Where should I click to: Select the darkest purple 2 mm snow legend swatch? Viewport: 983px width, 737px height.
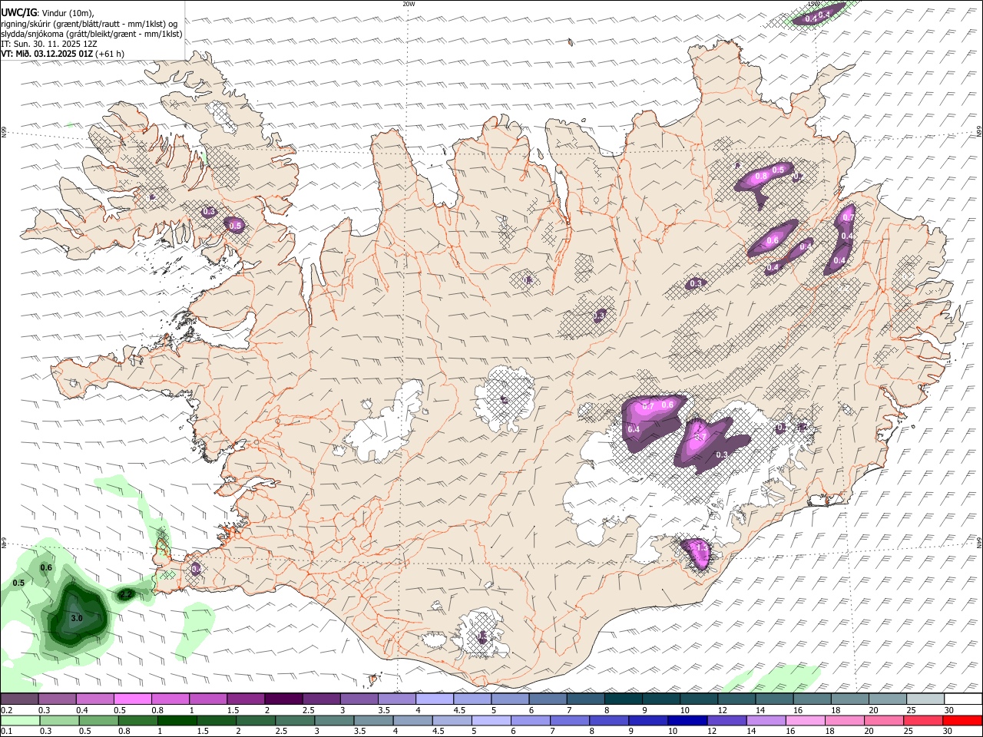(283, 699)
